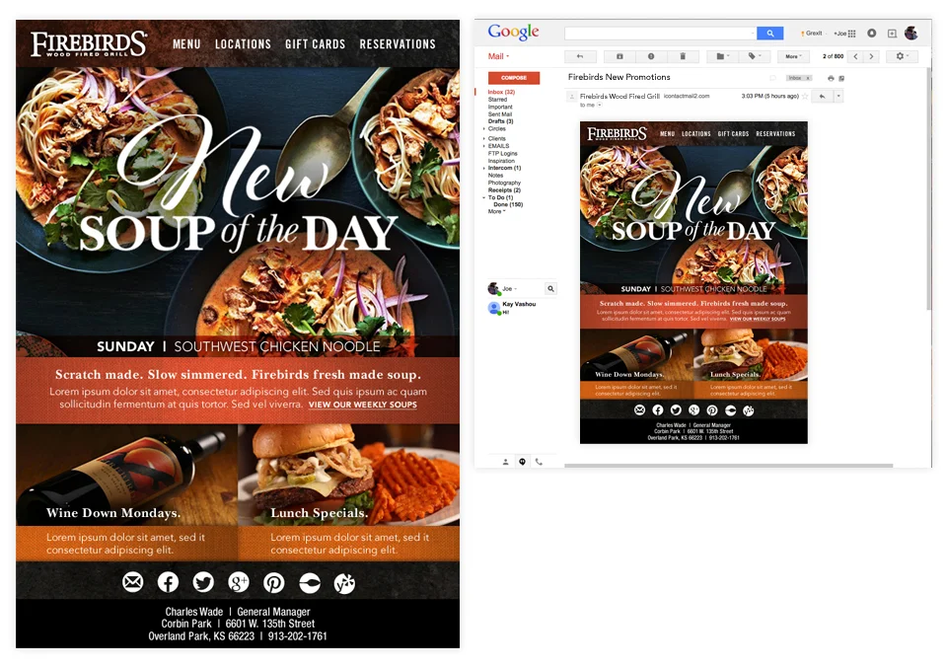Click GIFT CARDS in the large email header
The height and width of the screenshot is (667, 947).
316,44
